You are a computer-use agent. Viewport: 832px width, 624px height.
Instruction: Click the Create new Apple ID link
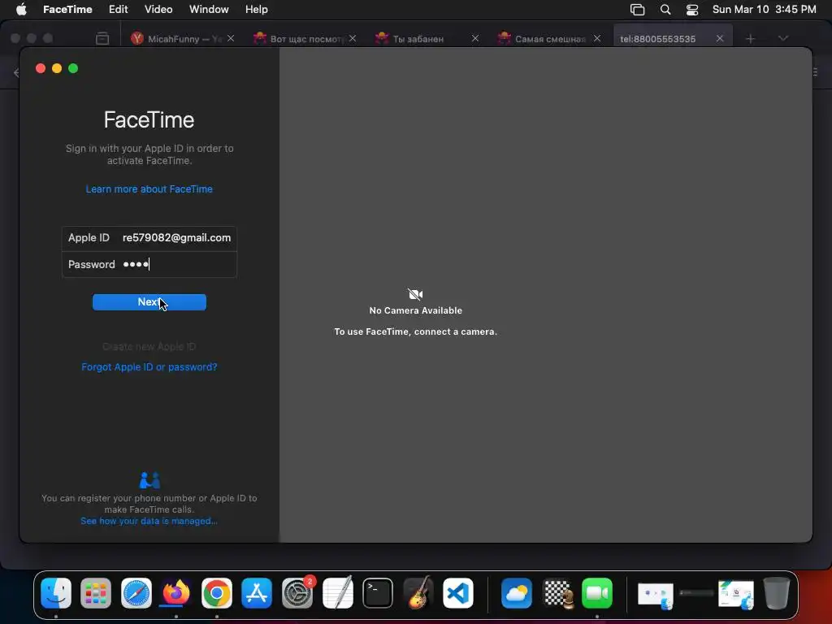149,346
